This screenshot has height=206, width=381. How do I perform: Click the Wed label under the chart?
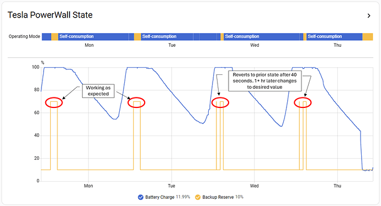point(255,186)
